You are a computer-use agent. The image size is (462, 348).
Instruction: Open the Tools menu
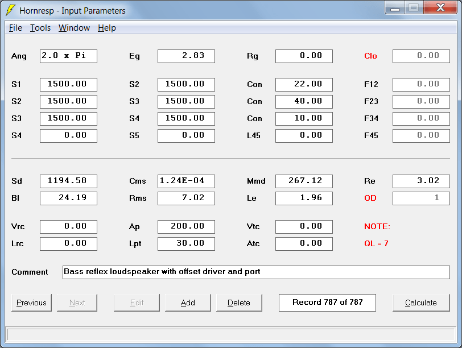pos(40,28)
